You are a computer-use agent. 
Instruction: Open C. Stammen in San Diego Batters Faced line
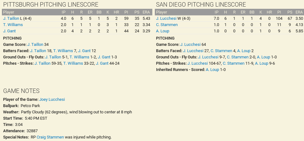tap(221, 51)
